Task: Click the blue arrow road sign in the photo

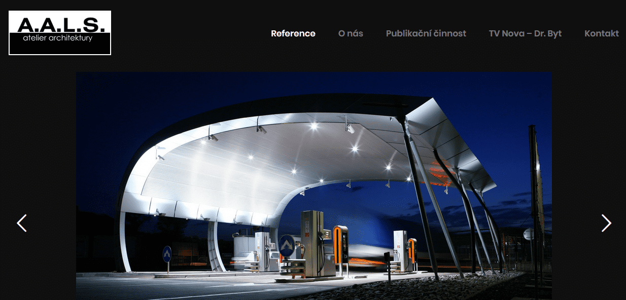Action: tap(286, 245)
